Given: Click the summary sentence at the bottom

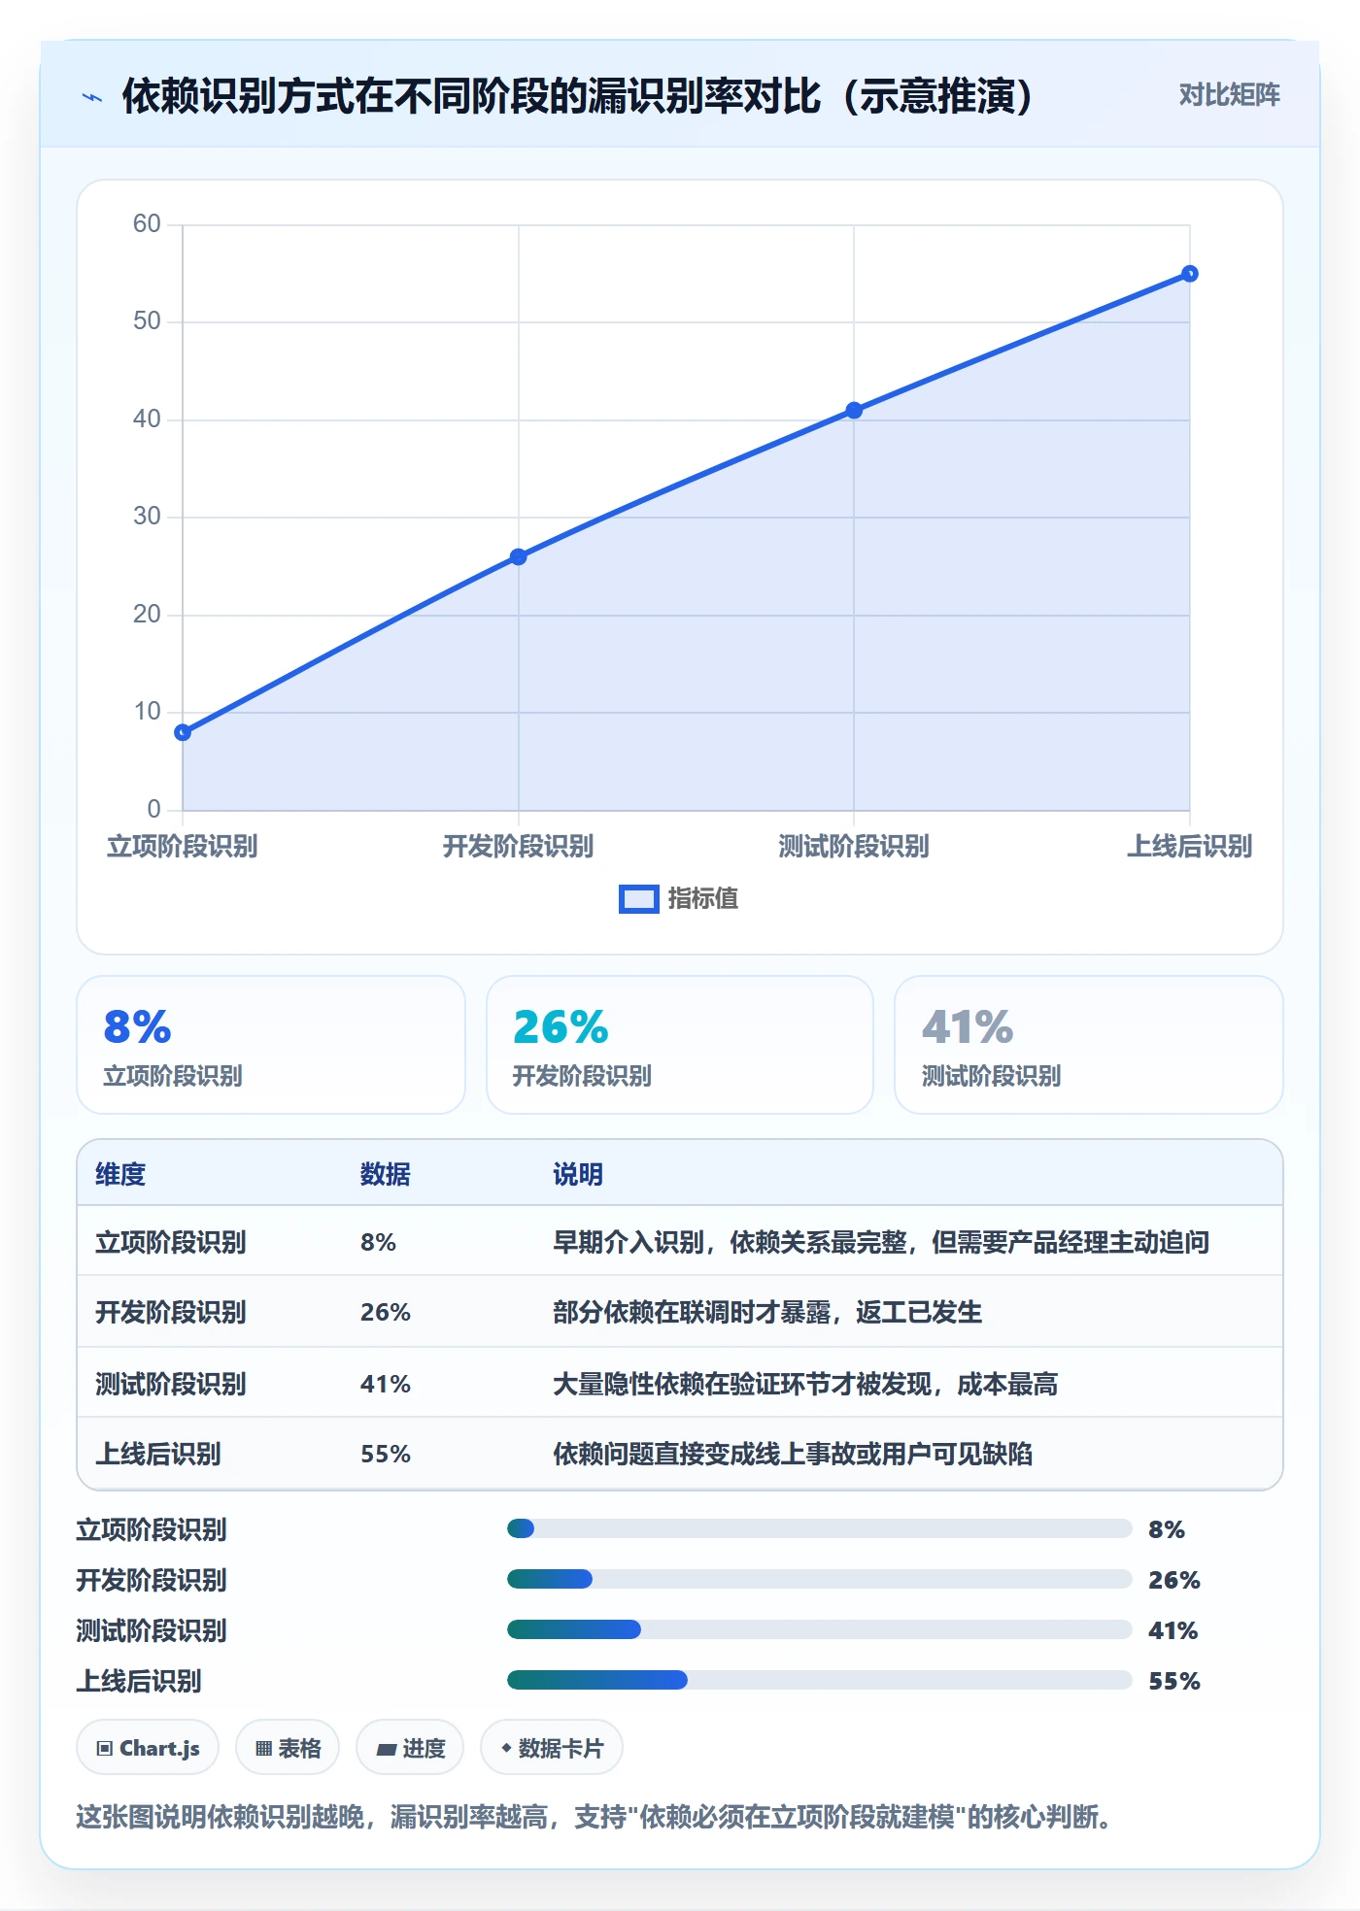Looking at the screenshot, I should [595, 1817].
